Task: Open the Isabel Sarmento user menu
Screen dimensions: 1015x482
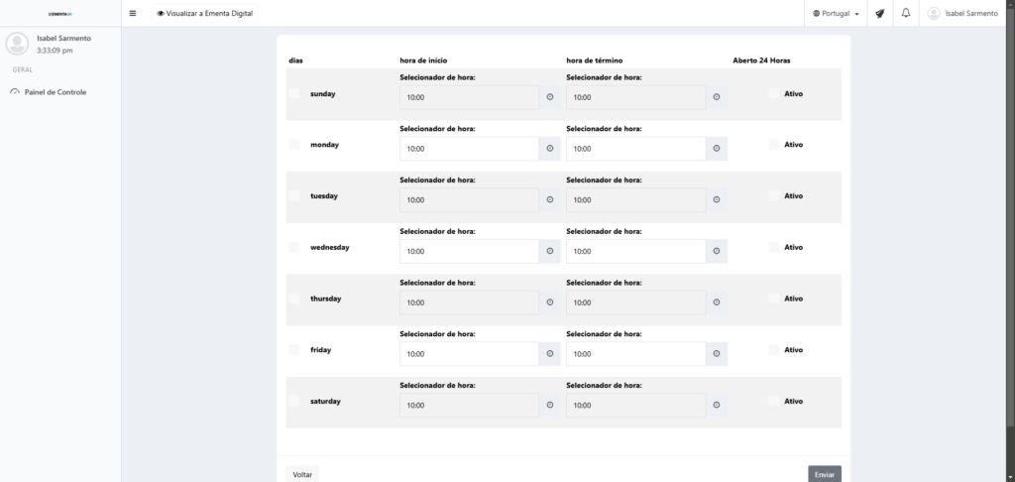Action: click(963, 13)
